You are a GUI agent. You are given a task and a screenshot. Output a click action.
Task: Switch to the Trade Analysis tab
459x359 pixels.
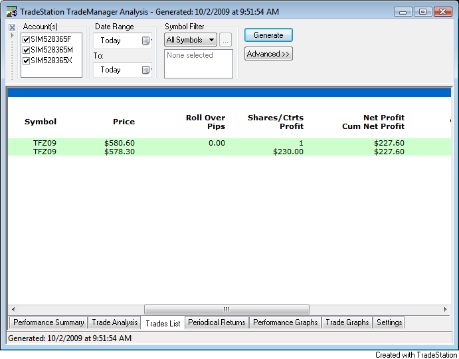click(x=115, y=322)
